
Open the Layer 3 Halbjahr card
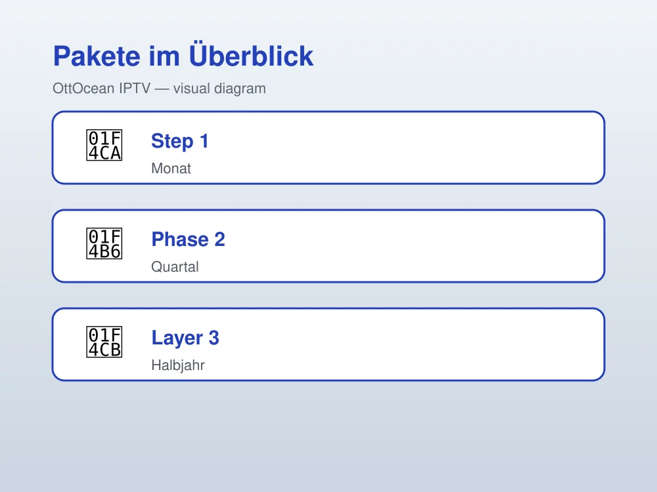point(328,344)
